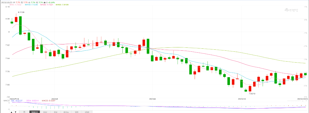Switch to the WR indicator tab
Screen dimensions: 309x113
click(77, 112)
